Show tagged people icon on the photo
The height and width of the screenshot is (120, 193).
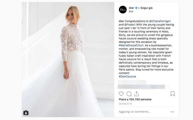tap(26, 113)
